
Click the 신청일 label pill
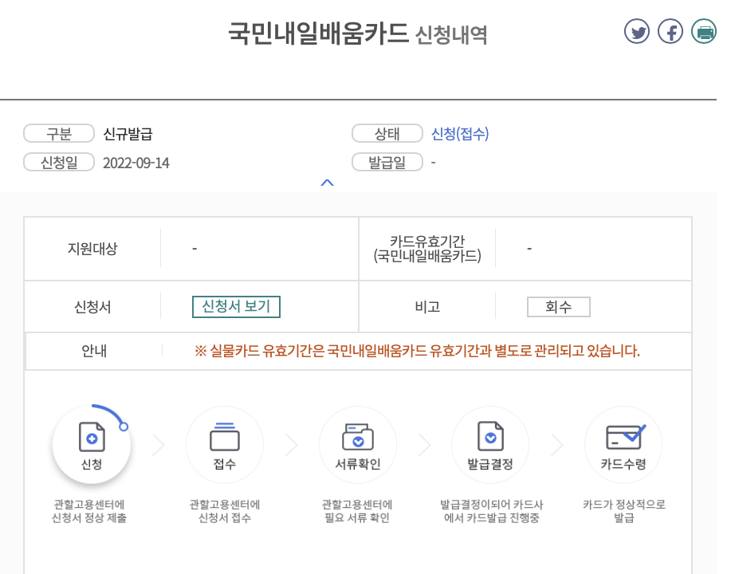[x=59, y=163]
